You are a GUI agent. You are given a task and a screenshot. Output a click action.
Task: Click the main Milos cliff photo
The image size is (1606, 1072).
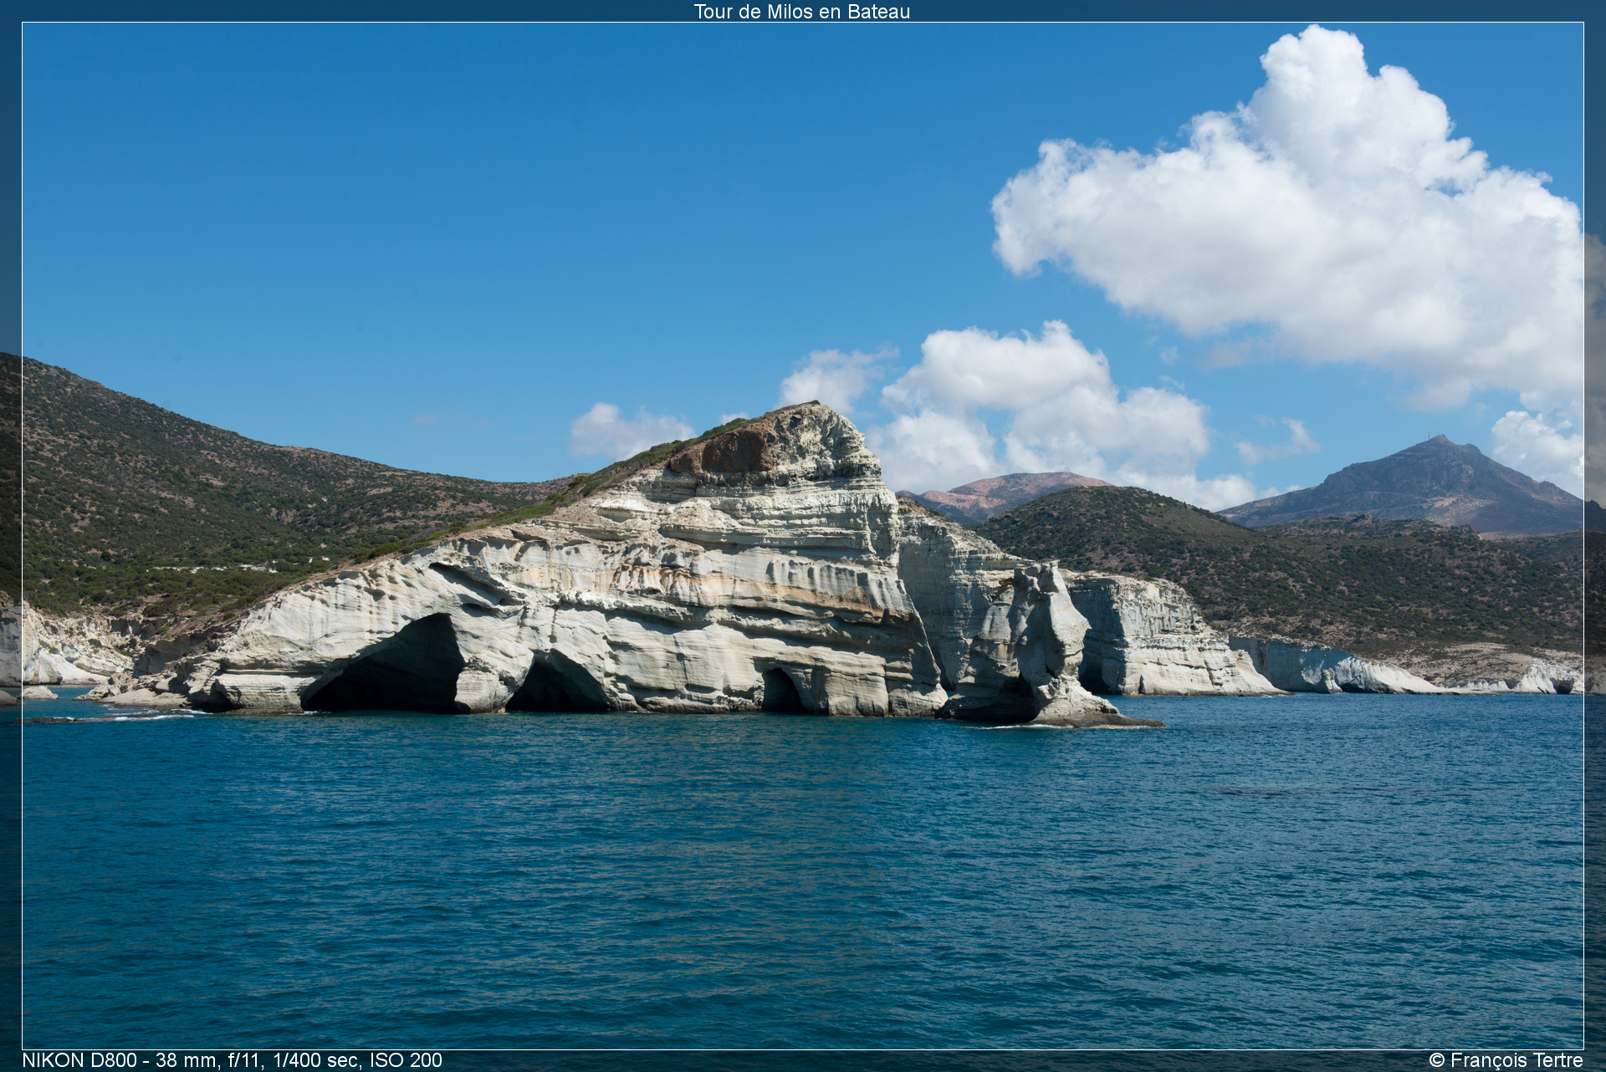pos(803,536)
